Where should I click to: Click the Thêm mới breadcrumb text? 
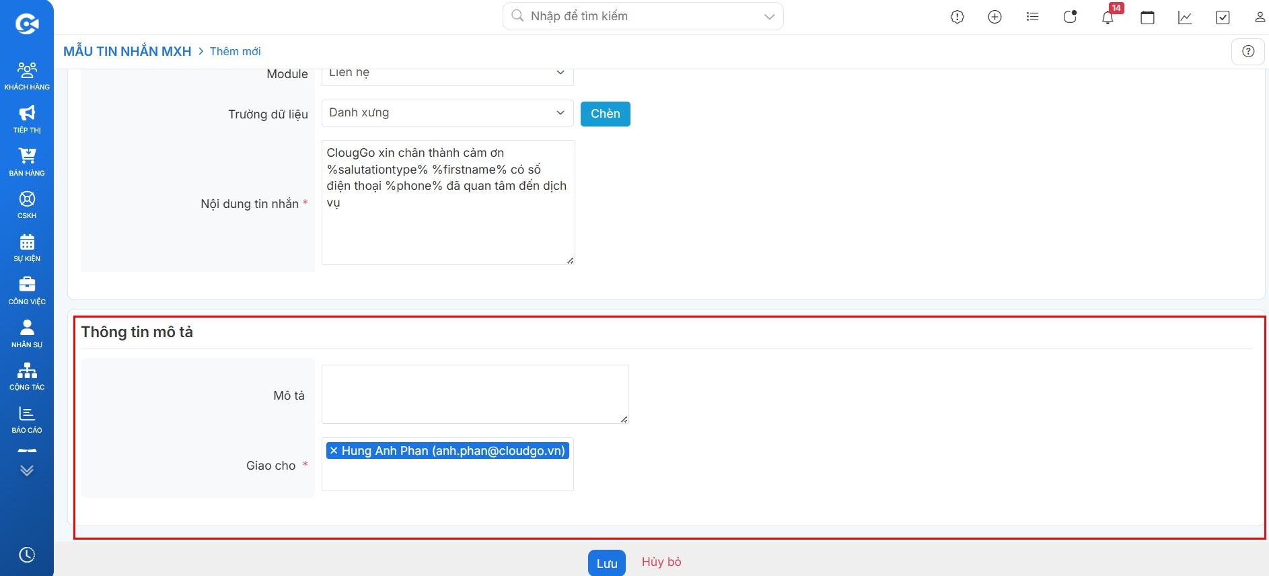point(235,51)
